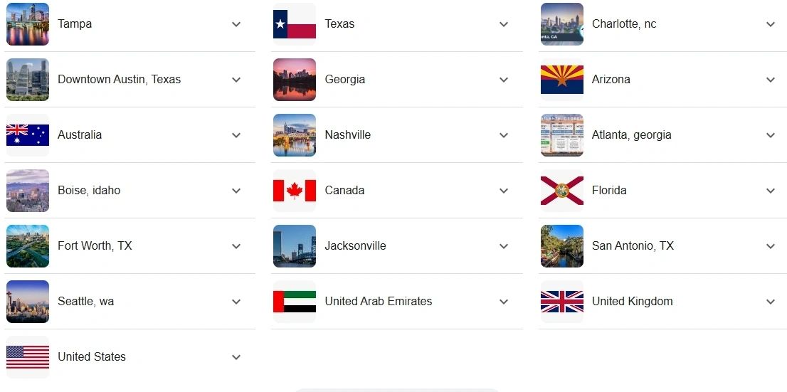787x392 pixels.
Task: Open the Downtown Austin skyline thumbnail
Action: click(28, 80)
